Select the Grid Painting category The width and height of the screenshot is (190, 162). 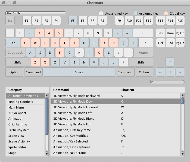tap(25, 124)
